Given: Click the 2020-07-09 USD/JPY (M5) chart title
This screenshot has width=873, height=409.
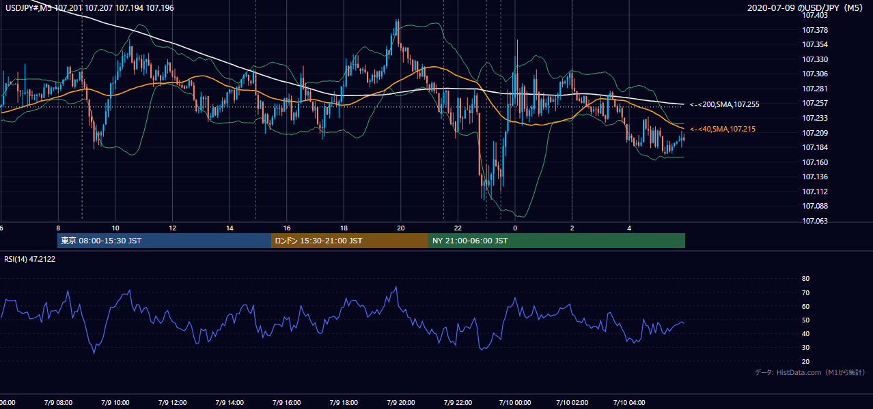Looking at the screenshot, I should point(807,8).
